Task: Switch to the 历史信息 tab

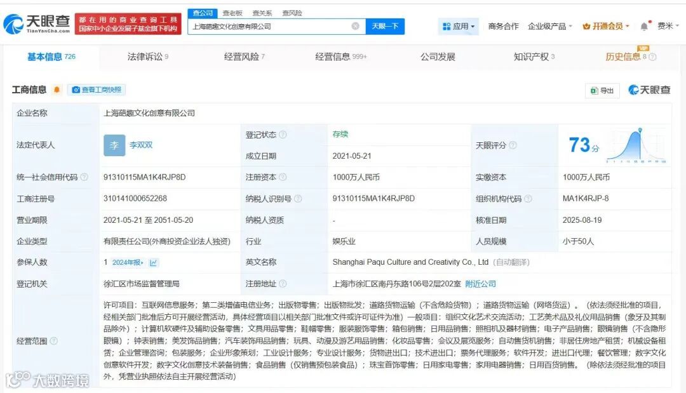Action: point(626,57)
